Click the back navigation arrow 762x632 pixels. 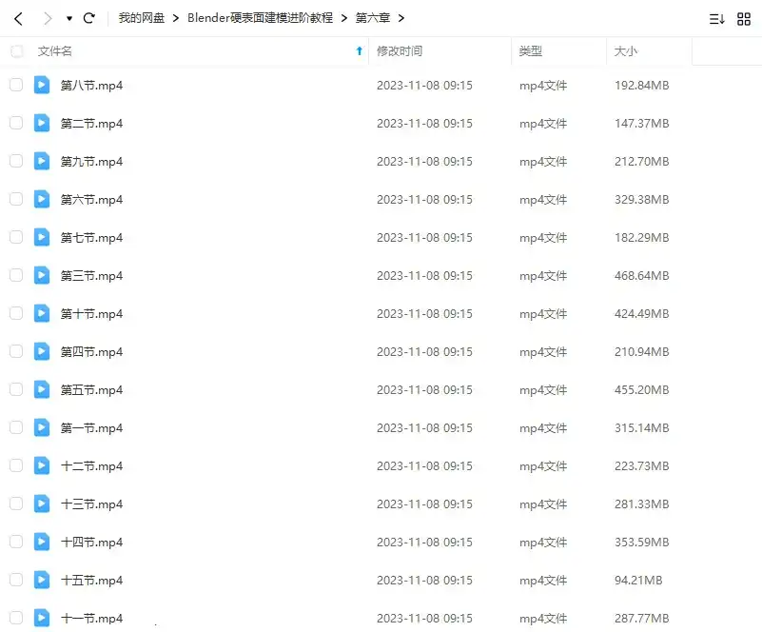(x=18, y=18)
